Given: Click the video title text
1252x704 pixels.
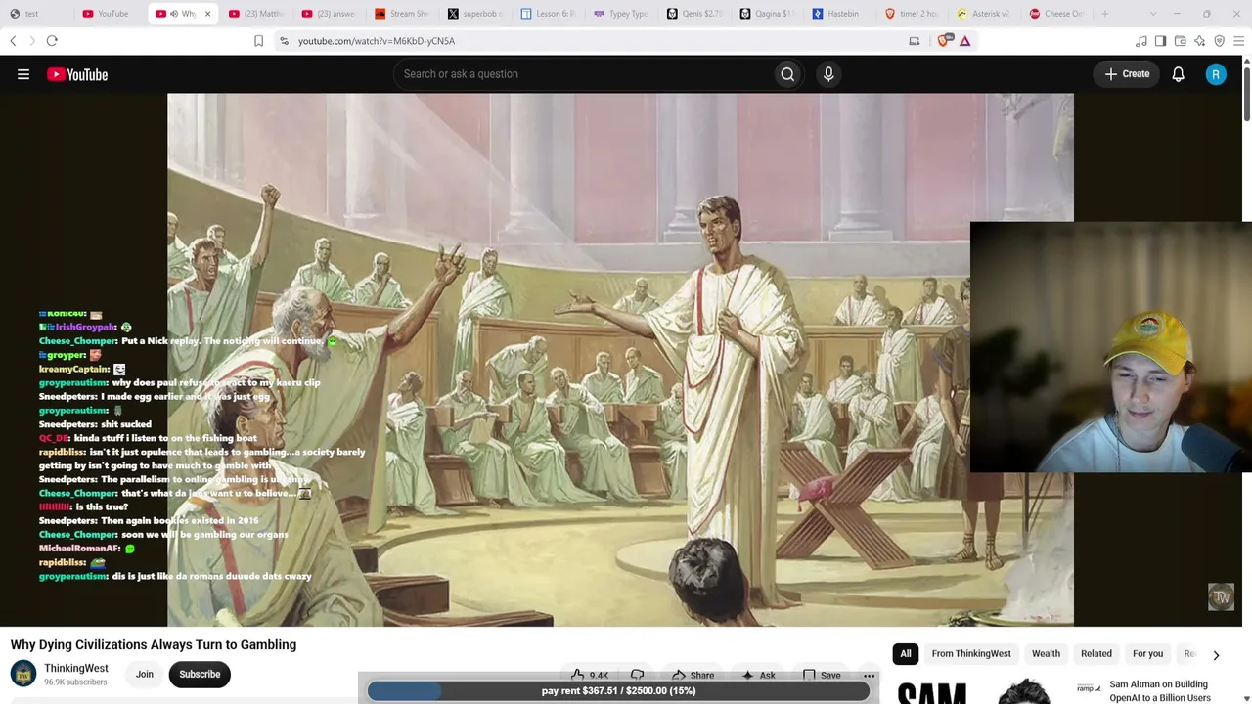Looking at the screenshot, I should (x=154, y=644).
